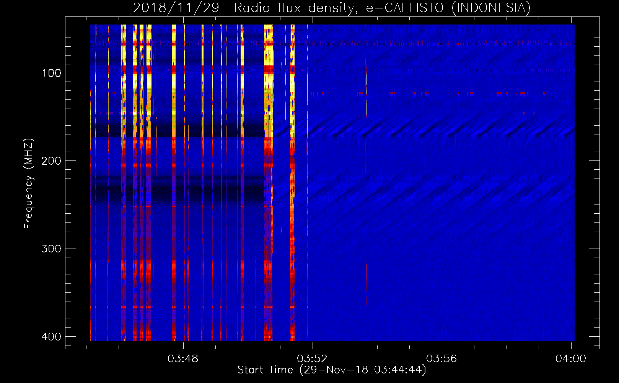The width and height of the screenshot is (619, 383).
Task: Select the 'Frequency (MHZ)' axis label
Action: click(29, 184)
